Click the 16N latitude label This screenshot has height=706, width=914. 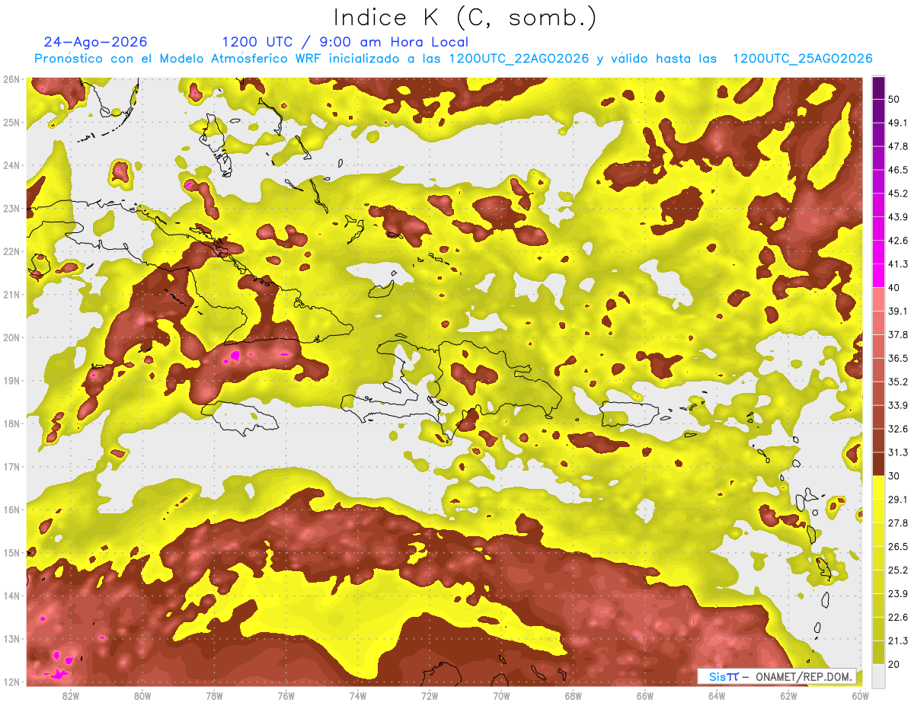[x=11, y=510]
